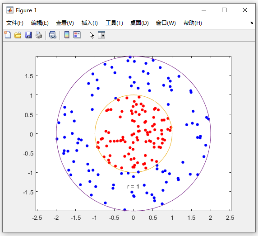Click the MATLAB logo in the title bar
The width and height of the screenshot is (258, 236).
(x=10, y=10)
